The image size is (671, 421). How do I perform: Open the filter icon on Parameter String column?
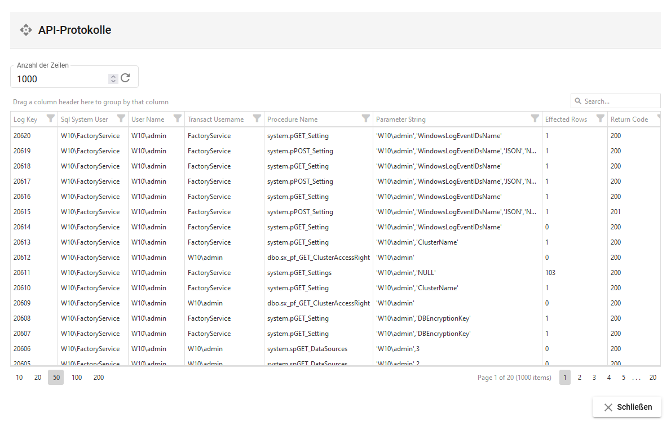click(535, 119)
